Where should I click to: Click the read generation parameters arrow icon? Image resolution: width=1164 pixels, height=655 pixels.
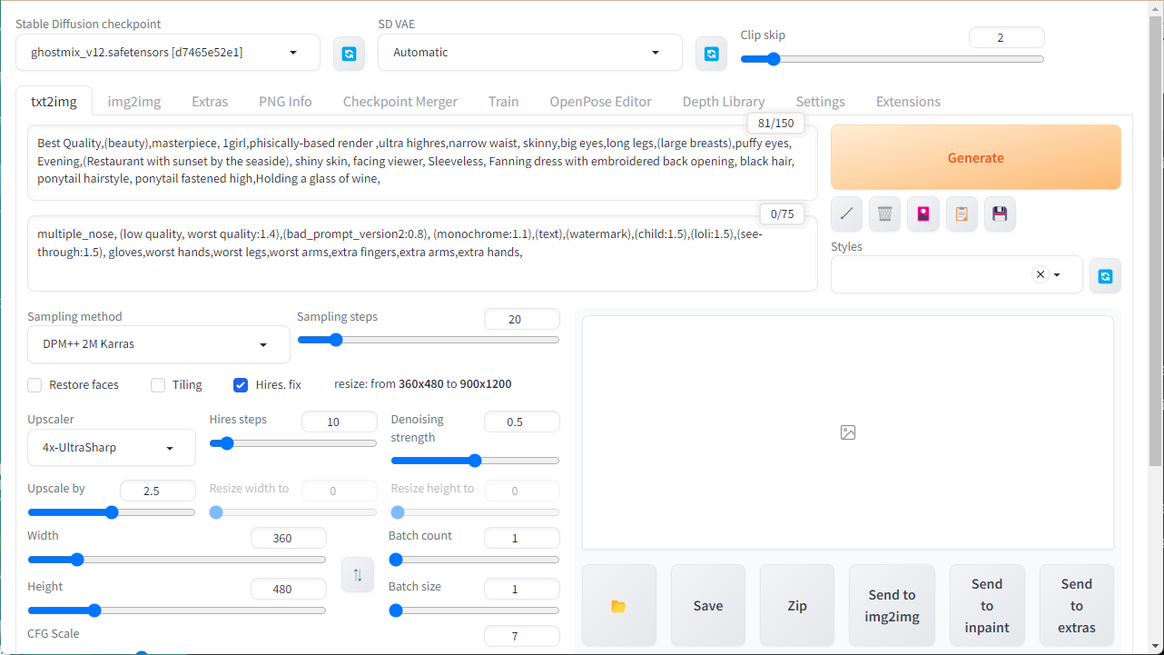click(846, 214)
